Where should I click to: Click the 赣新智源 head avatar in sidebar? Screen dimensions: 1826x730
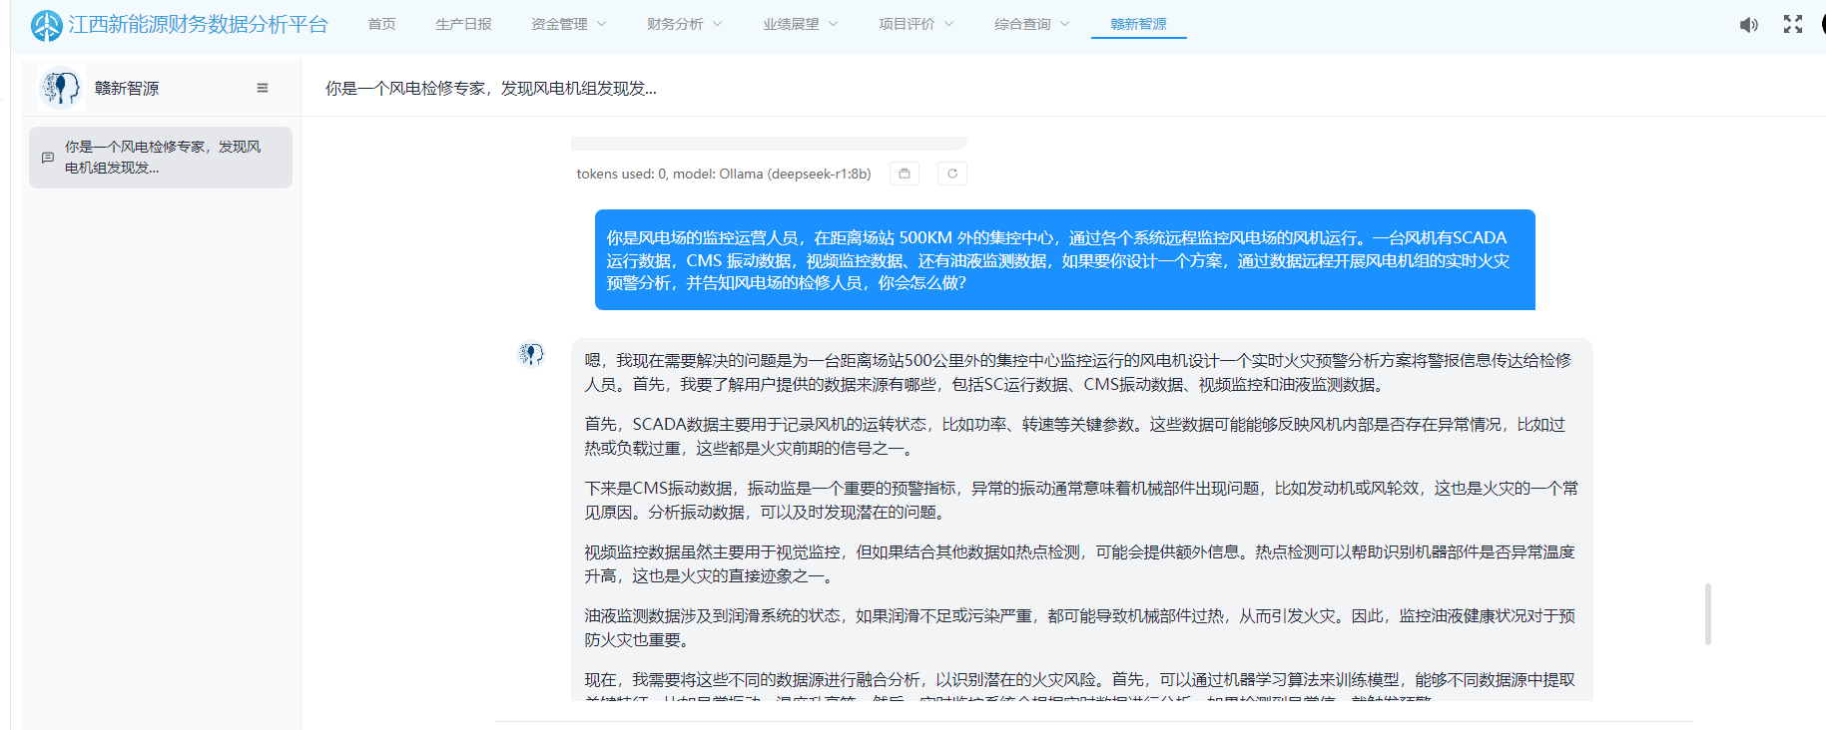(x=60, y=88)
